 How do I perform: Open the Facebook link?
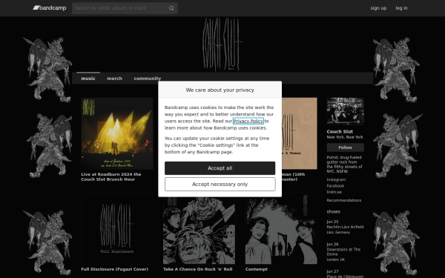tap(335, 186)
